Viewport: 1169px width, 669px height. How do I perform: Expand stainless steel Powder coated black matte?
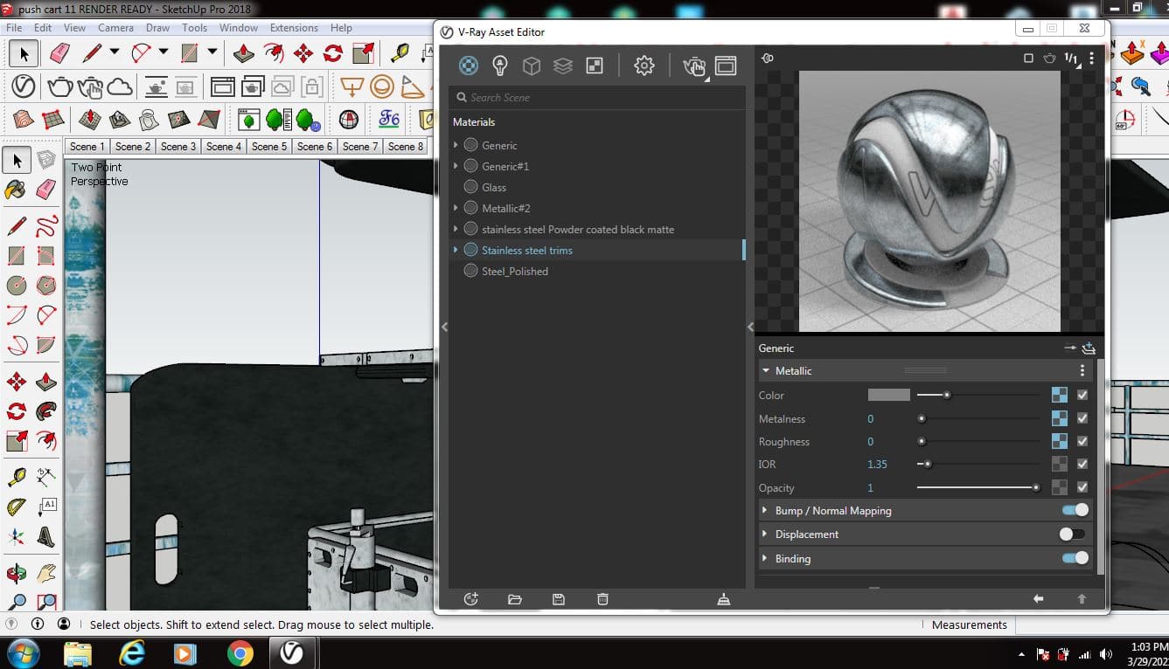pyautogui.click(x=456, y=229)
